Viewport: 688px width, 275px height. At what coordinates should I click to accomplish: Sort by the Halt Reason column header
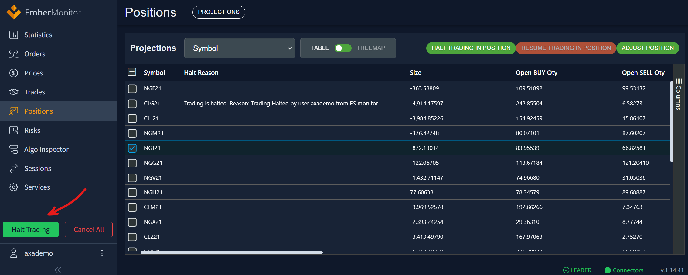click(x=201, y=73)
